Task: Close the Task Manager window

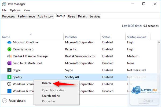Action: [x=155, y=4]
